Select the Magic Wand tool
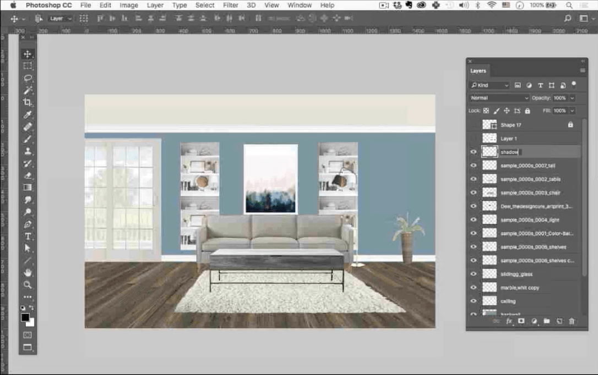This screenshot has height=375, width=598. [x=28, y=90]
